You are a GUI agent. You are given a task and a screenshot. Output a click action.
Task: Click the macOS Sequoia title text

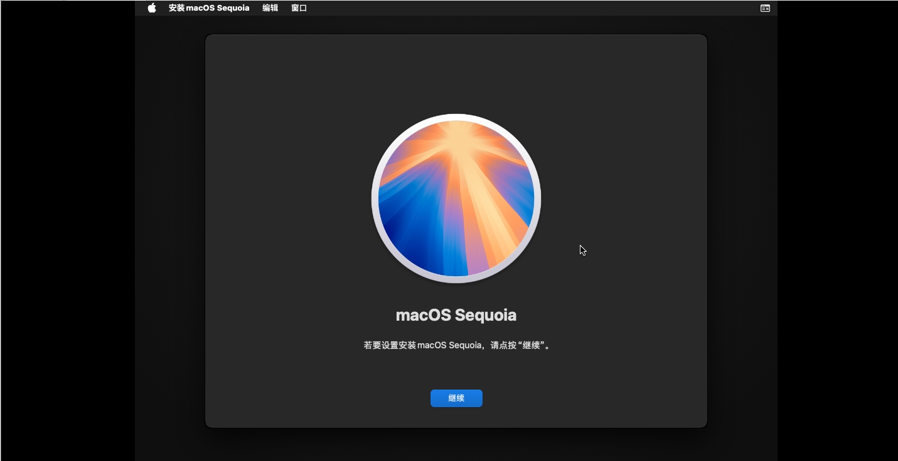pyautogui.click(x=456, y=315)
